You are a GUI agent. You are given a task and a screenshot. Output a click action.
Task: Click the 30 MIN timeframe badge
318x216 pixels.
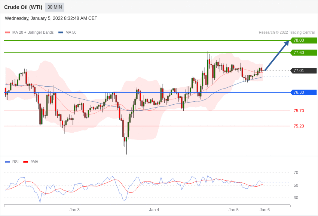(x=55, y=7)
